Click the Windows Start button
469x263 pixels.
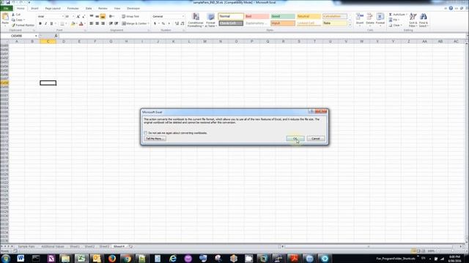point(6,258)
